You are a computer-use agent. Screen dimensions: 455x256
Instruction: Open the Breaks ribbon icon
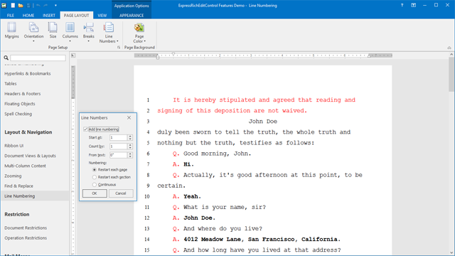[88, 32]
